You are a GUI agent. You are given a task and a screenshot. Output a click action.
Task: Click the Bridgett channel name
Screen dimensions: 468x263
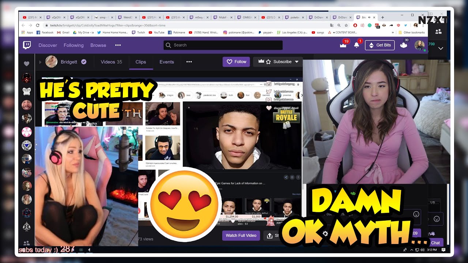pyautogui.click(x=69, y=62)
